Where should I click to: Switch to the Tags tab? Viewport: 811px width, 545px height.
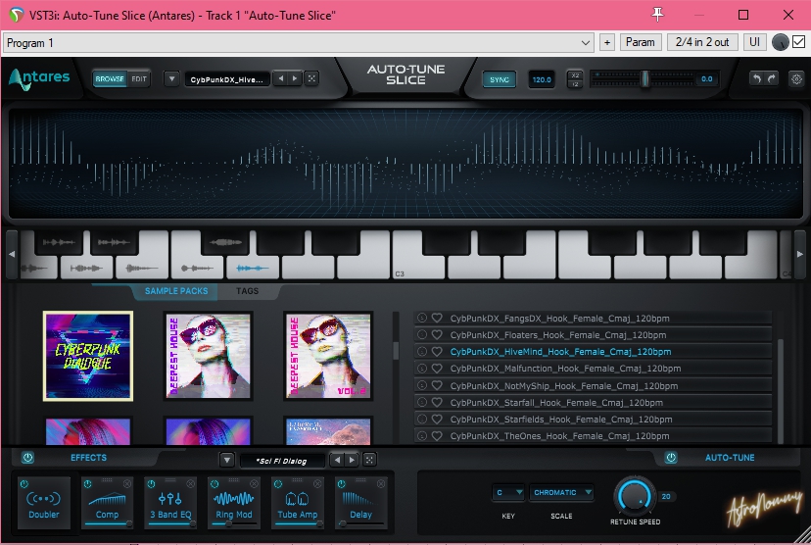pyautogui.click(x=247, y=291)
